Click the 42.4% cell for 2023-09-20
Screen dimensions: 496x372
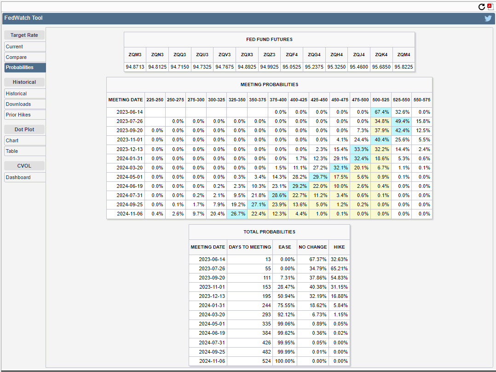(x=401, y=130)
